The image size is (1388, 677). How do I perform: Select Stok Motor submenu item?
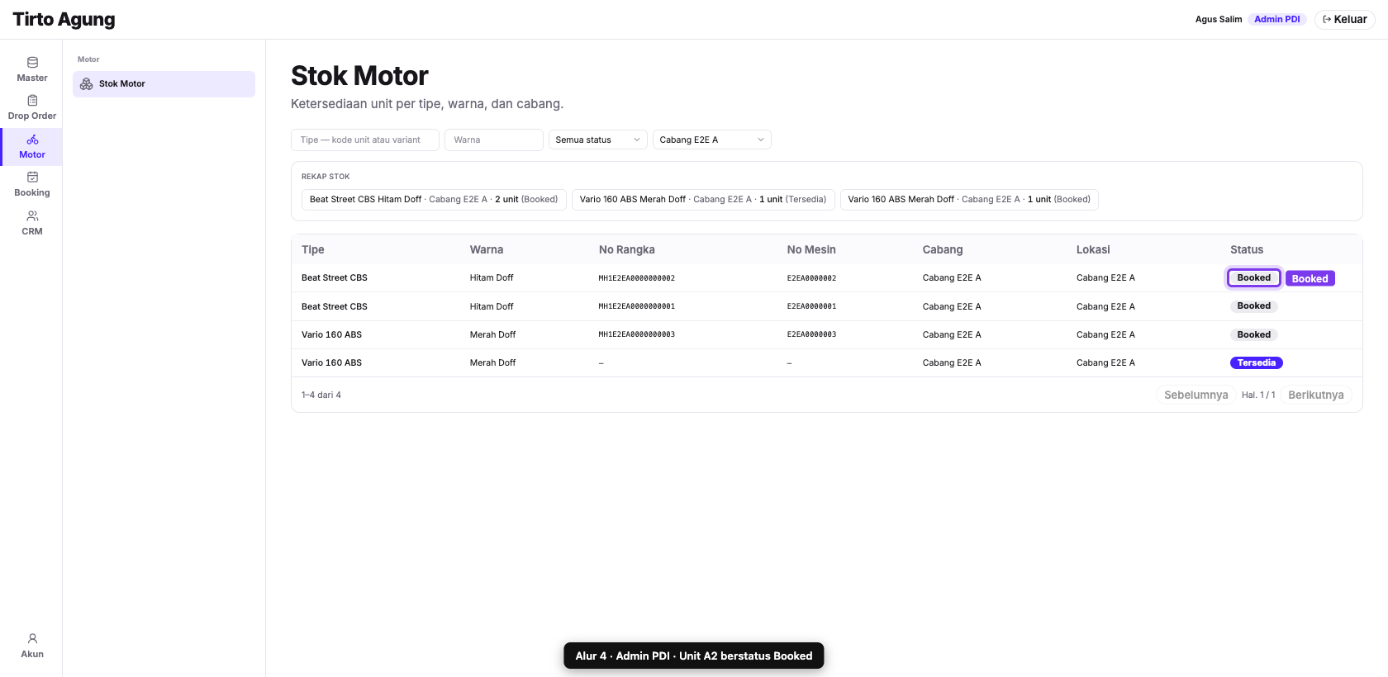(x=164, y=84)
